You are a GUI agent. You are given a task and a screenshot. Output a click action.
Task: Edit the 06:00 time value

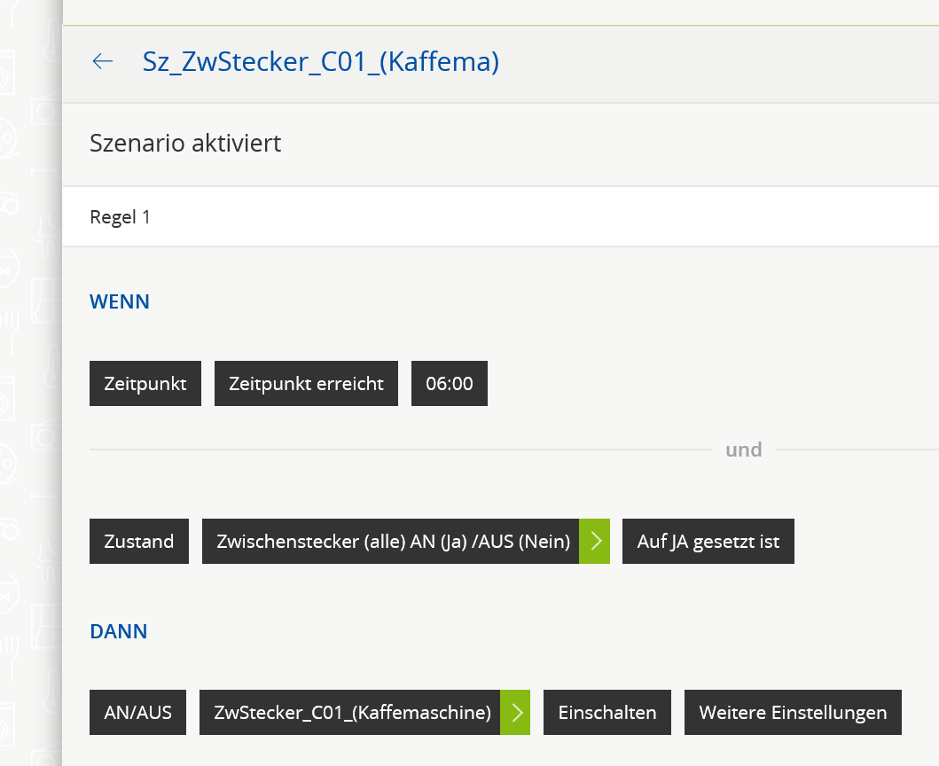pos(450,383)
